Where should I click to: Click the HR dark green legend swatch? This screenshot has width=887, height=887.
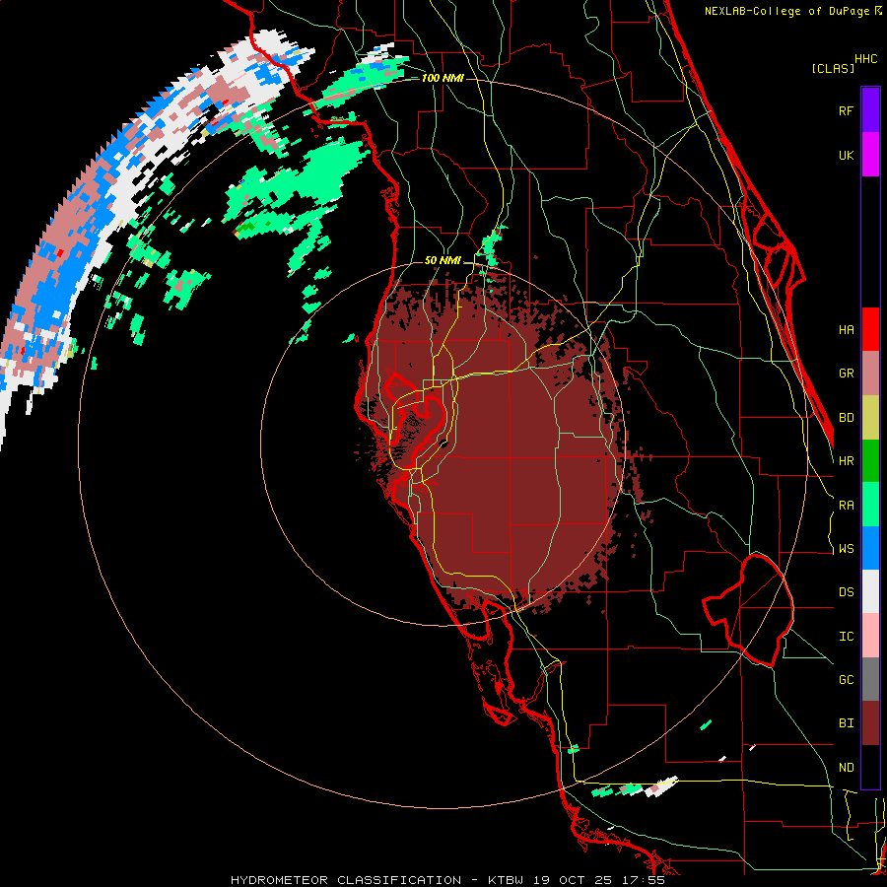click(870, 461)
